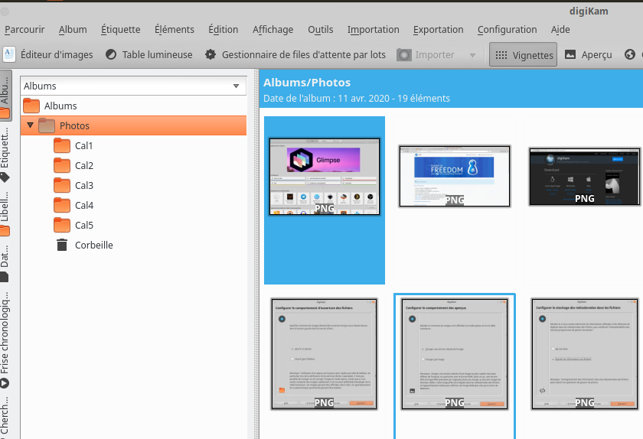Open the Édition menu

[223, 30]
